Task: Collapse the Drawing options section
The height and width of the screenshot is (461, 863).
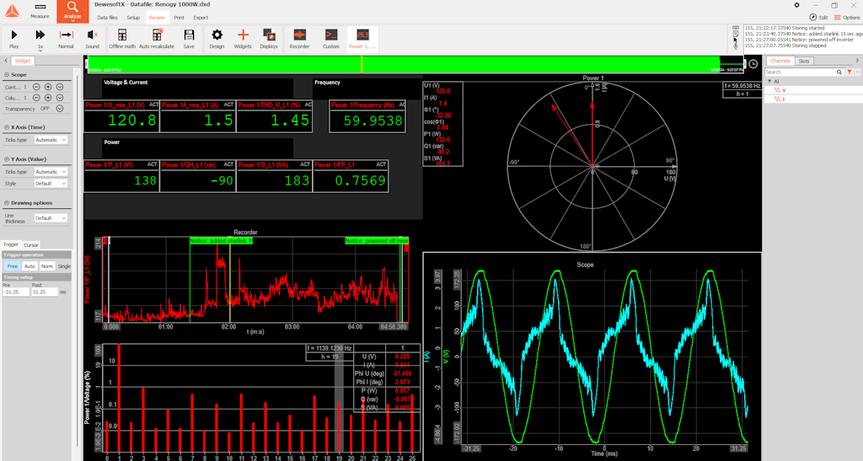Action: [7, 203]
